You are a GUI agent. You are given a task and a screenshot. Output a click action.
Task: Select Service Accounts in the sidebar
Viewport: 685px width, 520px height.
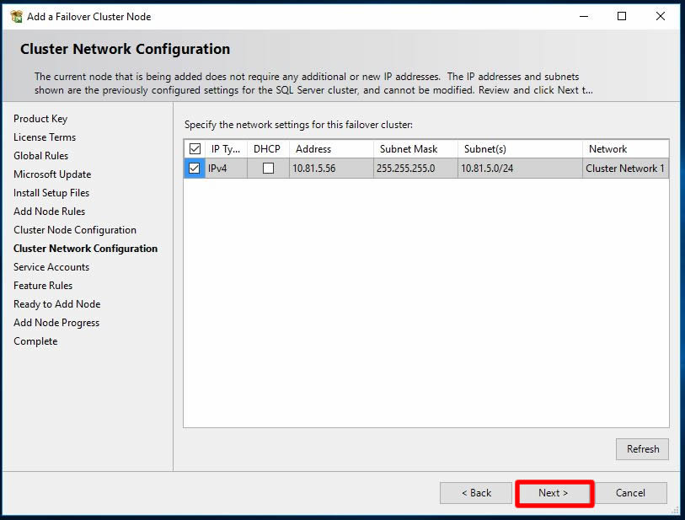pyautogui.click(x=51, y=267)
